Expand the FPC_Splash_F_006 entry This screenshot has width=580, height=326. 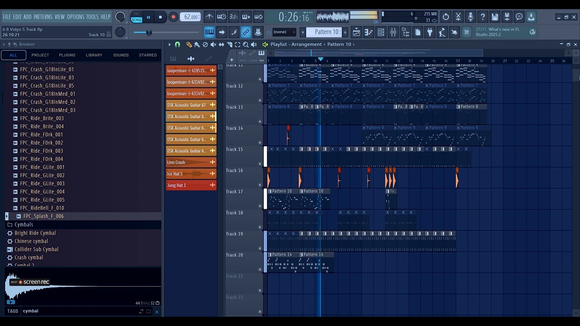7,216
